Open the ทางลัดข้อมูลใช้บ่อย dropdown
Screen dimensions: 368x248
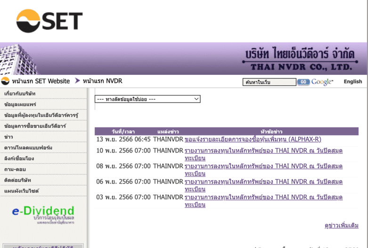click(147, 99)
